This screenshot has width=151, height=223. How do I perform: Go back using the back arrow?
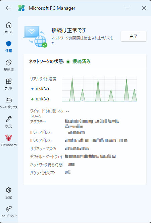8,8
